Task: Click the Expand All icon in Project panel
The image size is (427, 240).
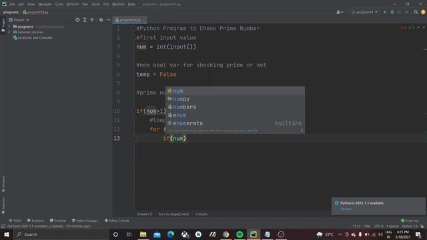Action: [x=85, y=20]
